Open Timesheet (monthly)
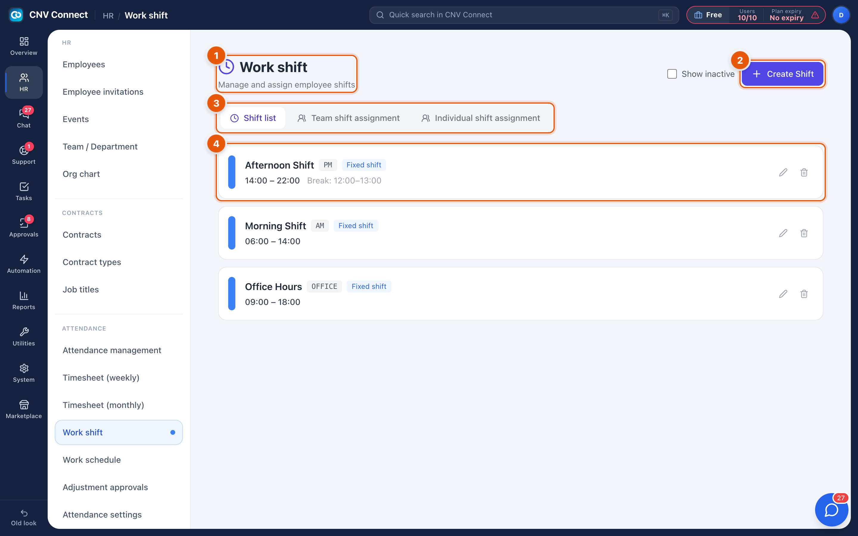The height and width of the screenshot is (536, 858). coord(119,405)
